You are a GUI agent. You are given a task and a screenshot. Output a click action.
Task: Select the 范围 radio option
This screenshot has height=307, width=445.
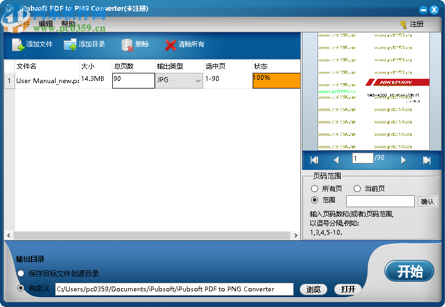[x=314, y=200]
